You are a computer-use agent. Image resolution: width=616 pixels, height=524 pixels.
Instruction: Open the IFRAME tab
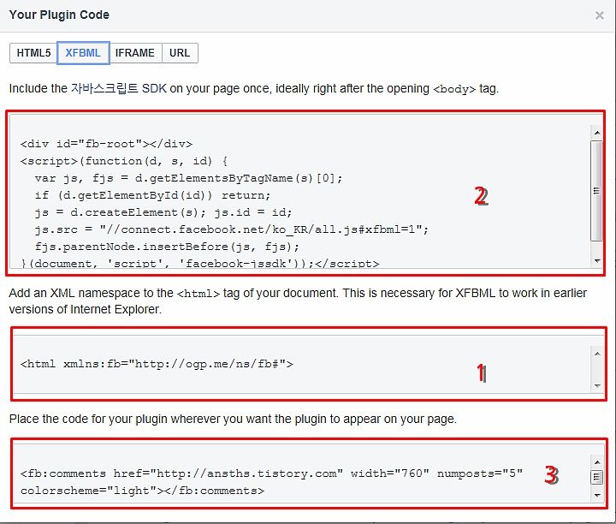135,53
